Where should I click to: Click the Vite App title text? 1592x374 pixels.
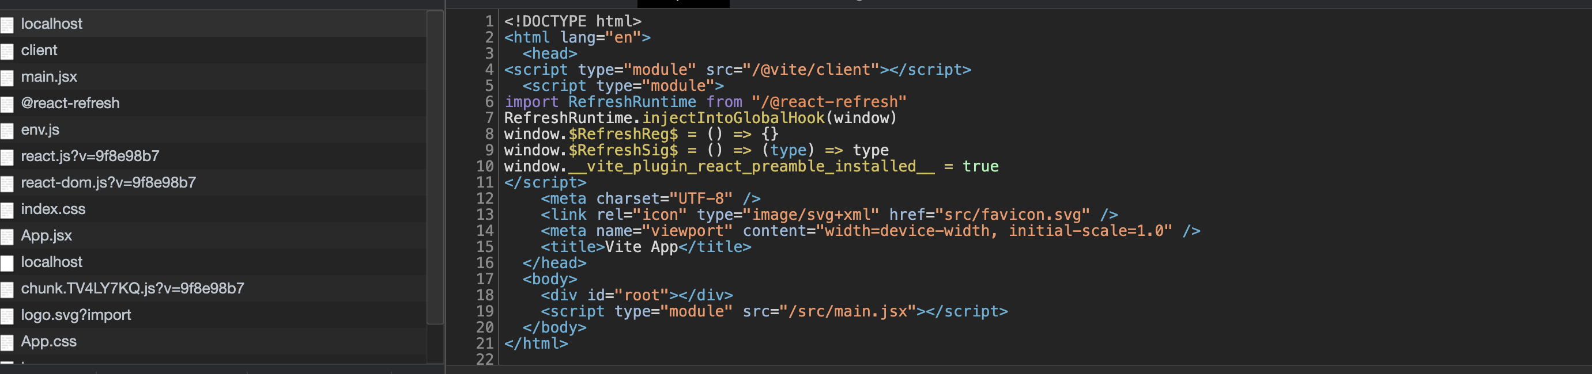[642, 247]
